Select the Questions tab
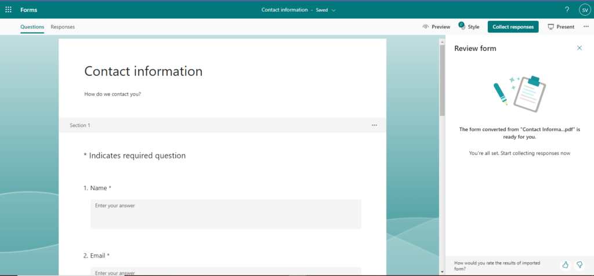This screenshot has height=276, width=594. pyautogui.click(x=32, y=27)
